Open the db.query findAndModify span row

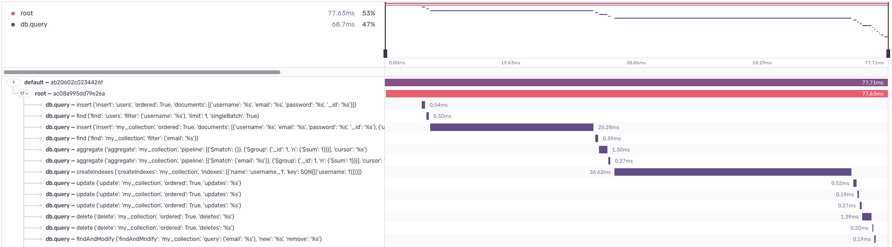[x=183, y=239]
